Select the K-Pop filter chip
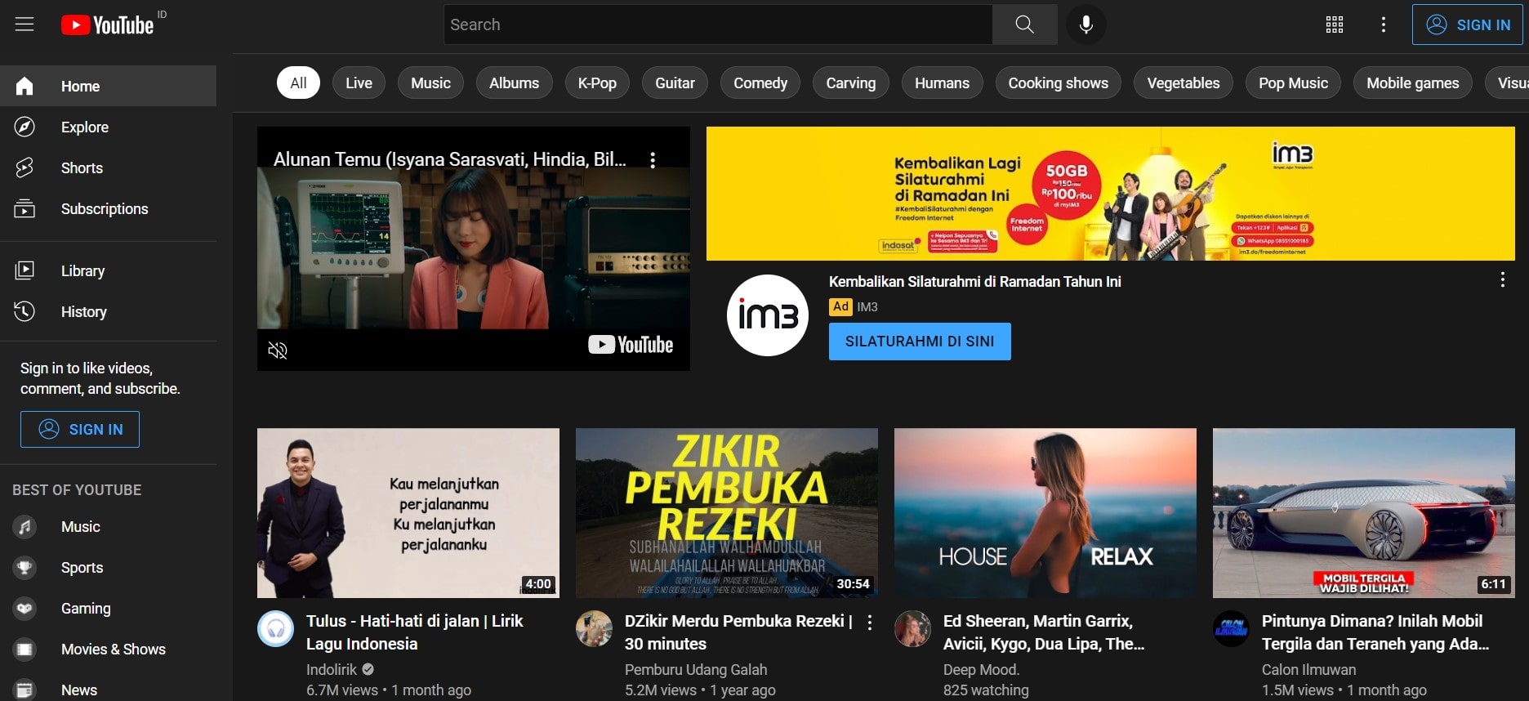 pos(597,83)
